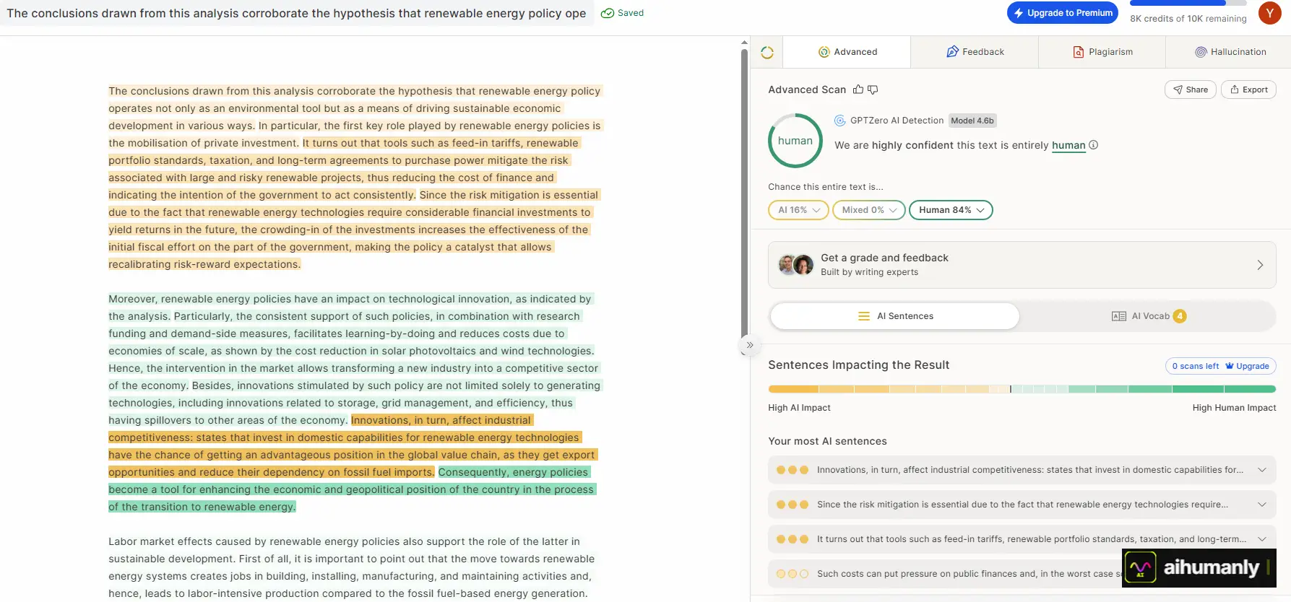Open the Advanced tab

[x=847, y=52]
